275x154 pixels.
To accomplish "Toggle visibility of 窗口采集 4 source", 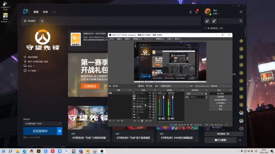I will tap(150, 101).
